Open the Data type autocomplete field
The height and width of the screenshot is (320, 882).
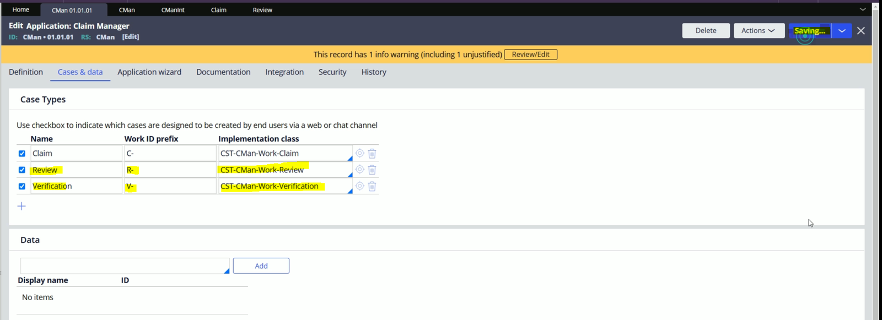(x=125, y=265)
